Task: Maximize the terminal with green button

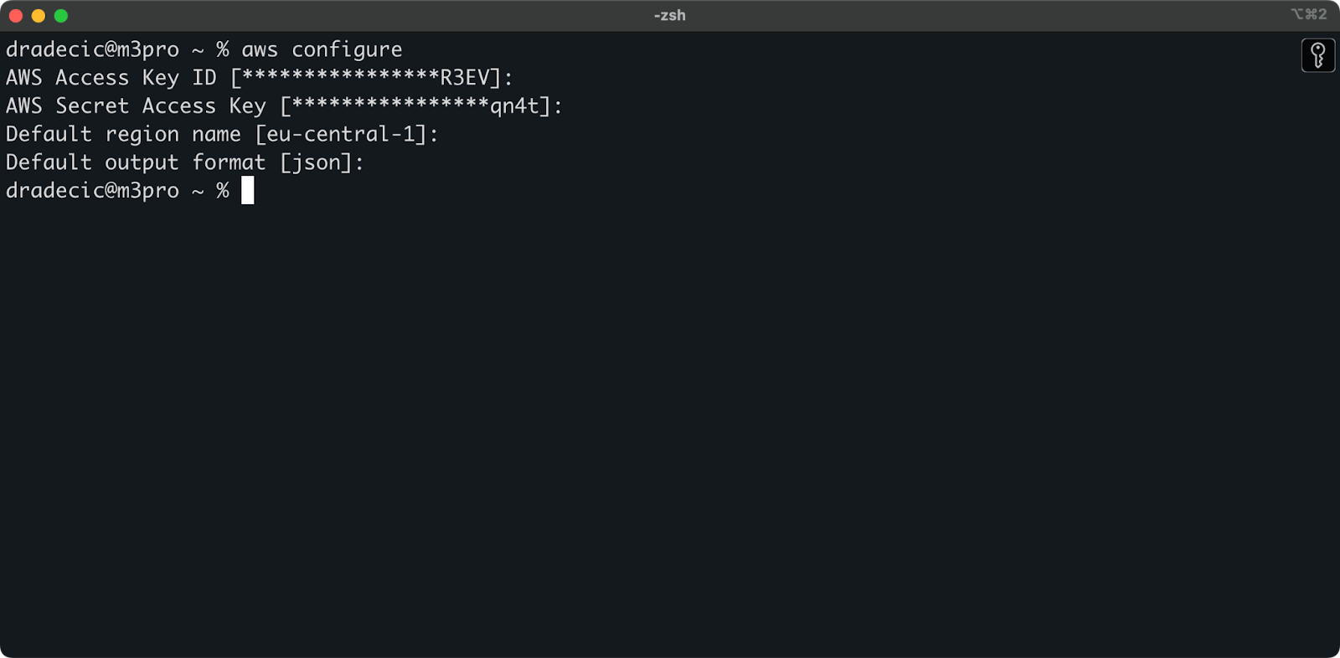Action: [61, 16]
